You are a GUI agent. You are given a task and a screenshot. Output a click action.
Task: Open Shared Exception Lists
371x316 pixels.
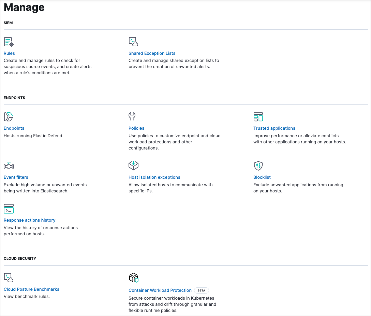tap(152, 53)
